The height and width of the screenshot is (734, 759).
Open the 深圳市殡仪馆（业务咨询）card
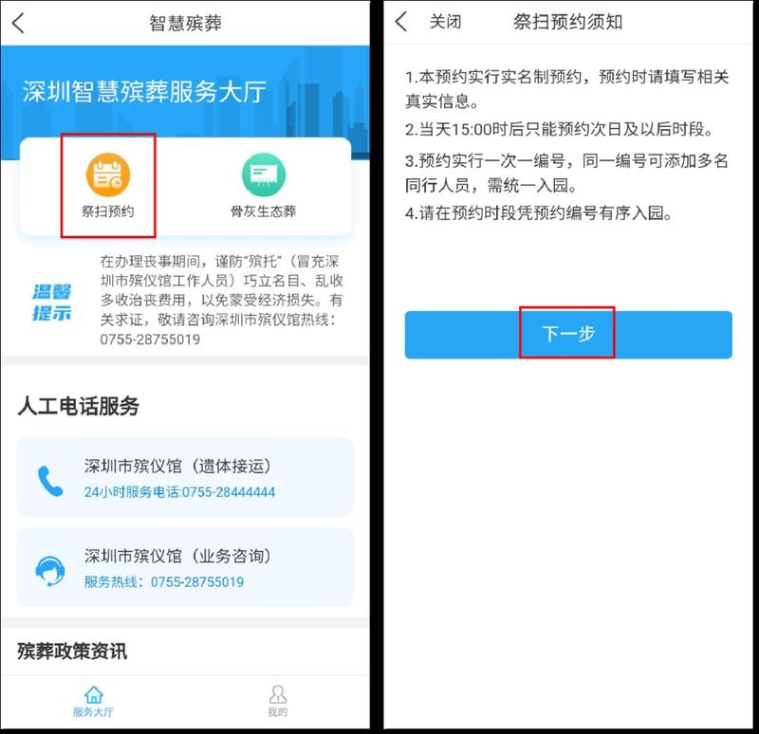click(185, 567)
